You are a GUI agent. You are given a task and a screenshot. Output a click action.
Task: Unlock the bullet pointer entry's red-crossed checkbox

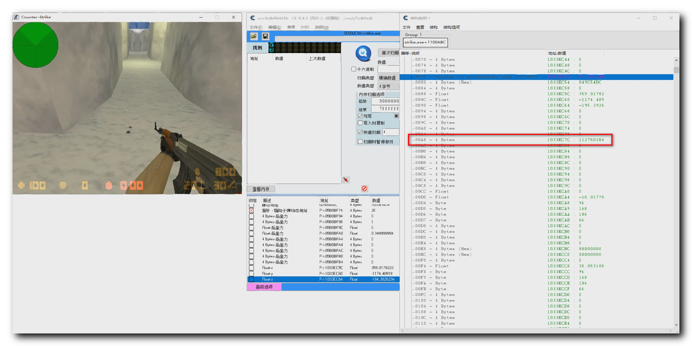[x=251, y=210]
